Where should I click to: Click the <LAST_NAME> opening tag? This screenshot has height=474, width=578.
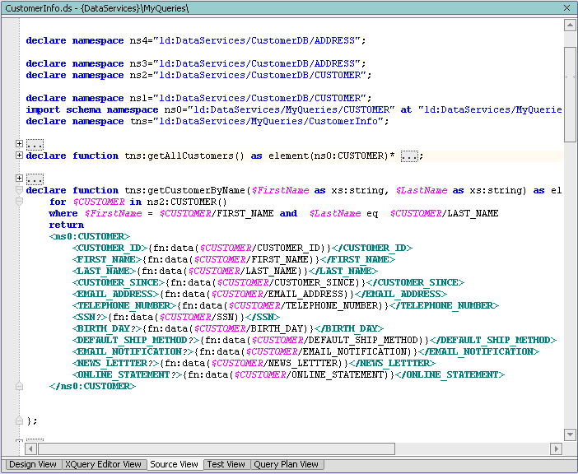pyautogui.click(x=104, y=271)
